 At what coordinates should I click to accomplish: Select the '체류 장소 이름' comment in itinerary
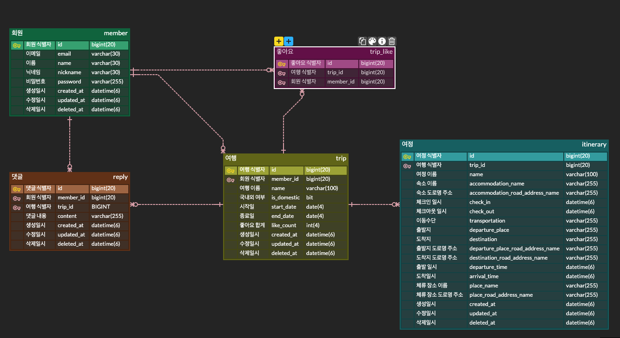coord(432,286)
